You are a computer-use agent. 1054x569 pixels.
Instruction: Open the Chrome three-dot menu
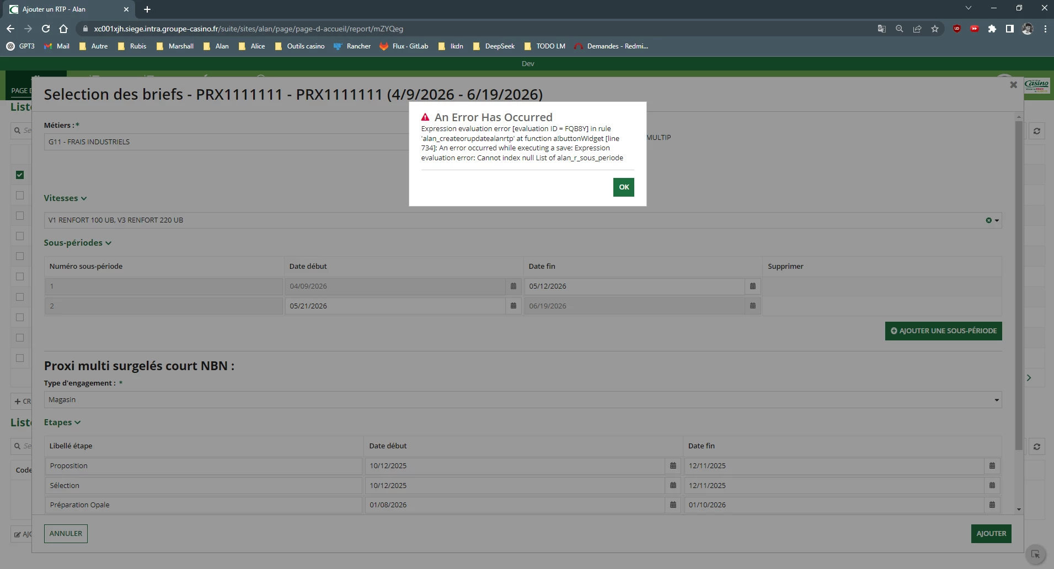click(1045, 29)
